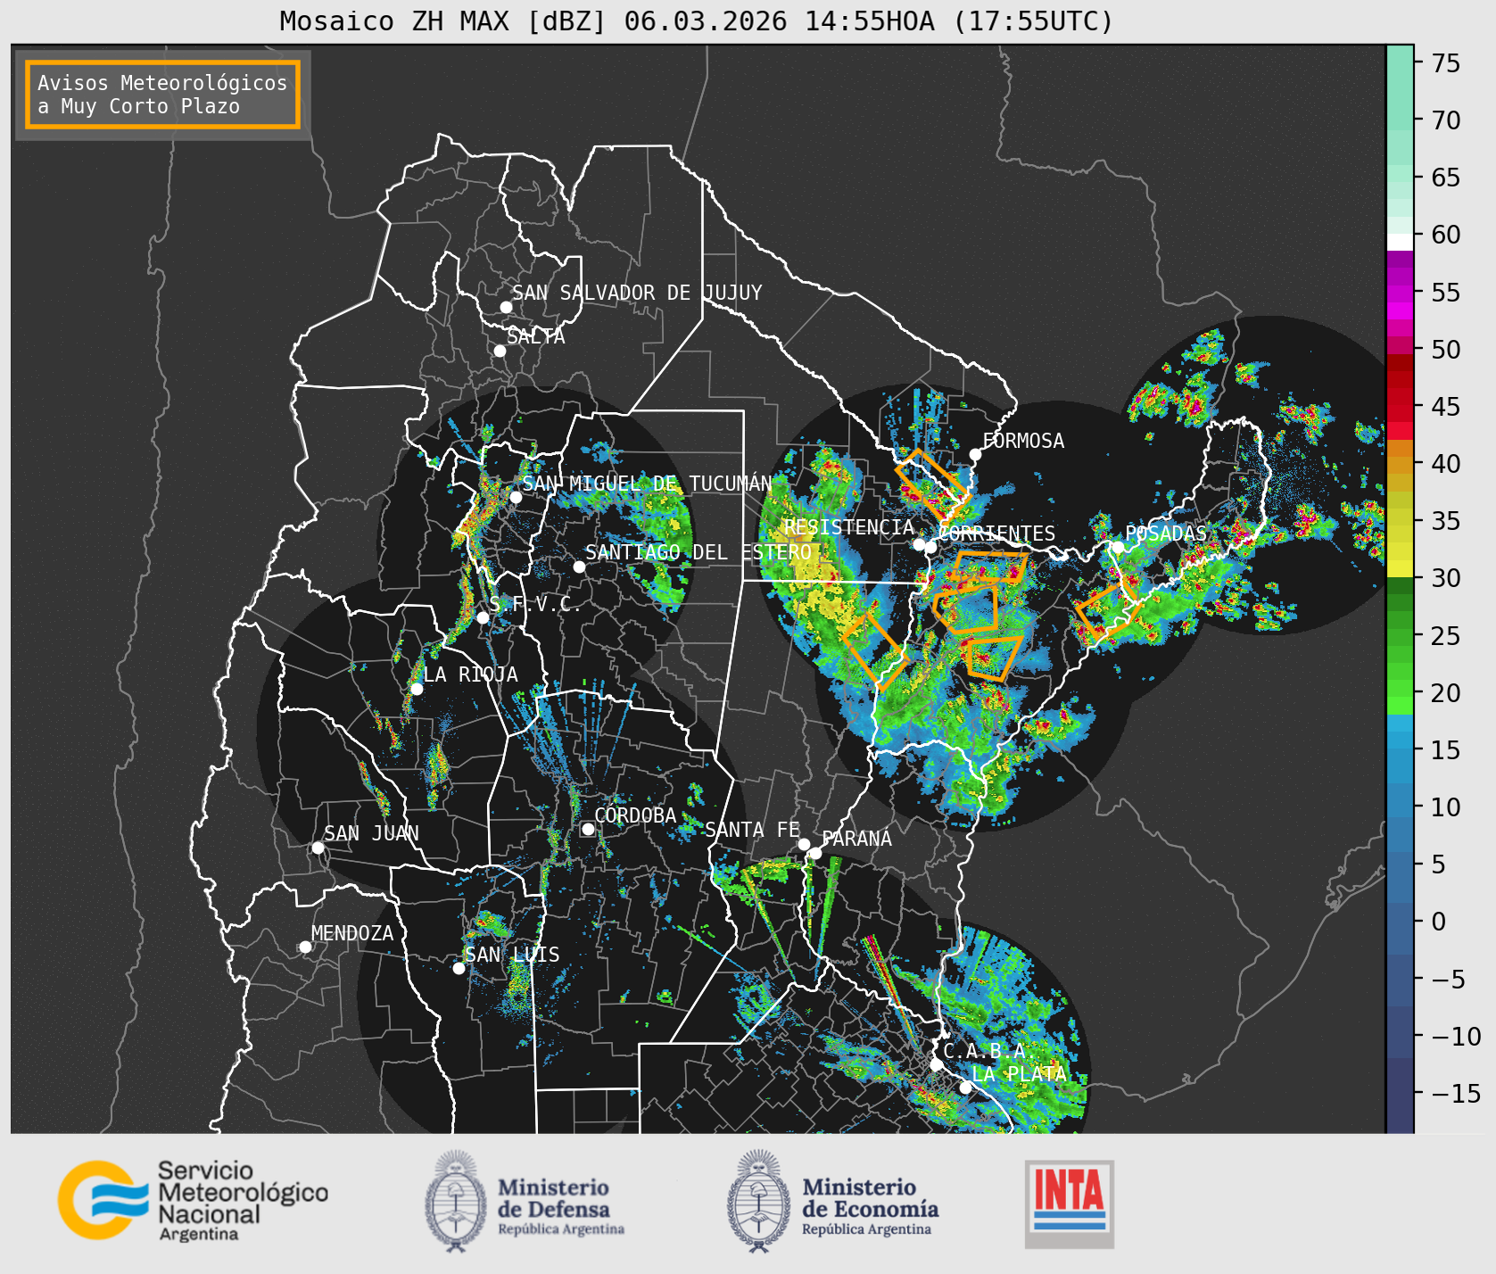The width and height of the screenshot is (1496, 1274).
Task: Click the Servicio Meteorológico Nacional logo
Action: click(x=194, y=1200)
